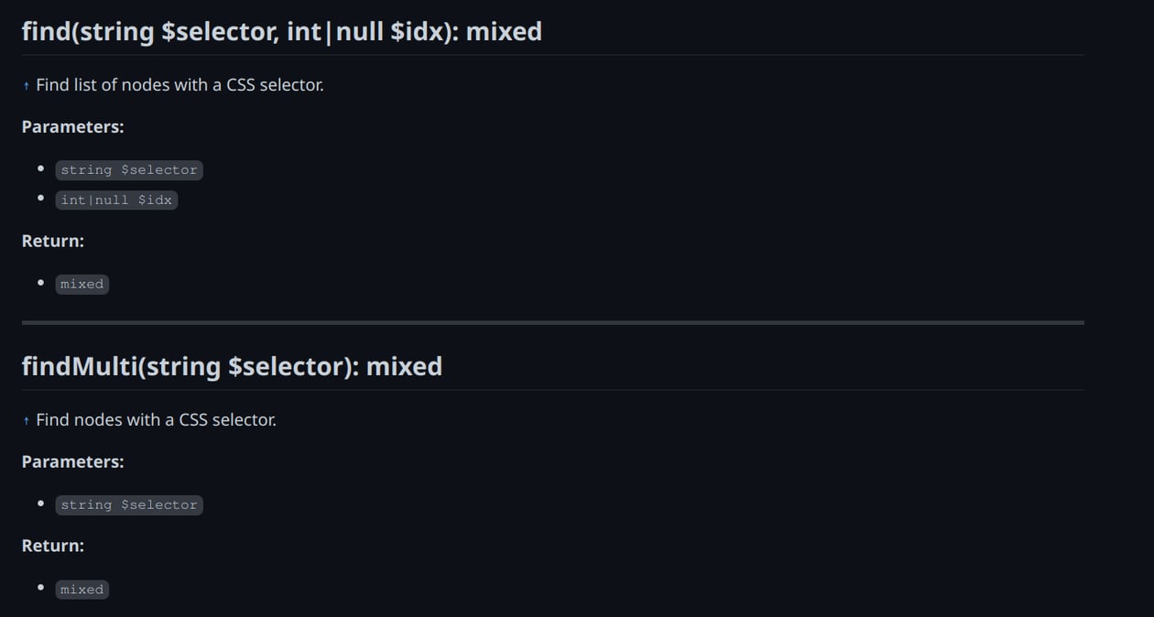The width and height of the screenshot is (1154, 617).
Task: Click the 'Parameters:' label in find section
Action: pyautogui.click(x=73, y=127)
